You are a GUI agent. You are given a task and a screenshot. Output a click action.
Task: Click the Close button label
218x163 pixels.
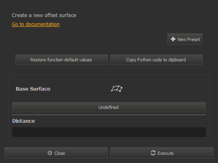(60, 153)
